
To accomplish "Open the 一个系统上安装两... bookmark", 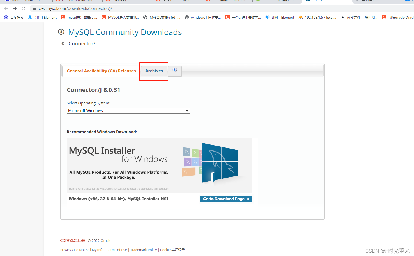I will click(243, 17).
